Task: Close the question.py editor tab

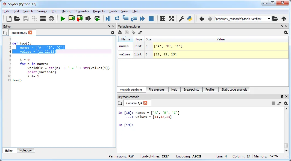Action: [x=30, y=32]
